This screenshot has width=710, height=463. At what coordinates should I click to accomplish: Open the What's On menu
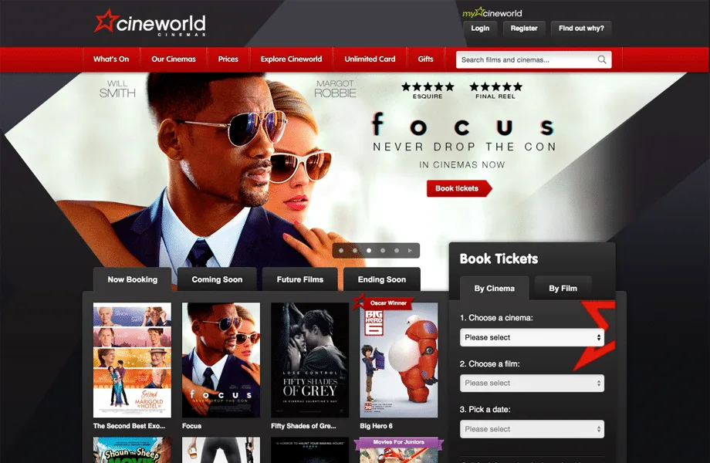click(x=111, y=59)
